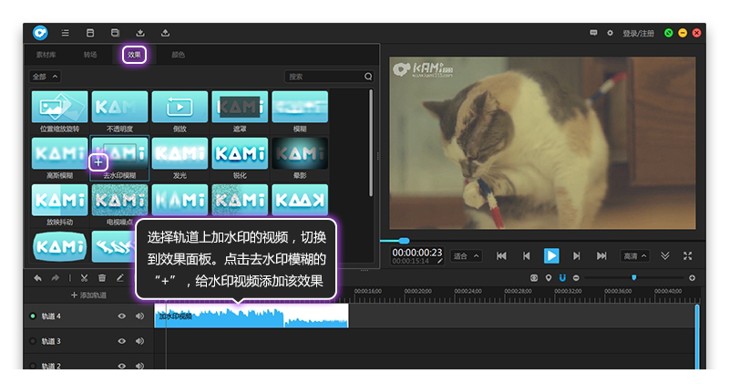Click the preview playback progress handle

(x=404, y=241)
